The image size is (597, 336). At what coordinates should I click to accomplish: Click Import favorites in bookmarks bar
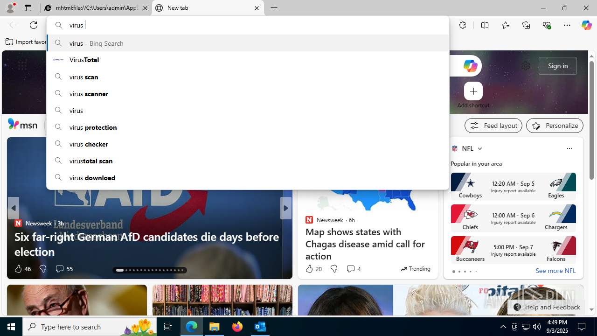click(x=26, y=42)
